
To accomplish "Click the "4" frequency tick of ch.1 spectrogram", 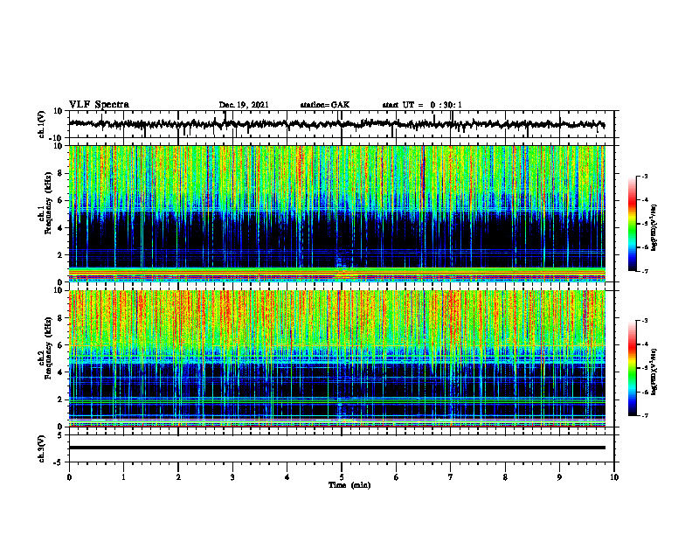I will [x=60, y=228].
